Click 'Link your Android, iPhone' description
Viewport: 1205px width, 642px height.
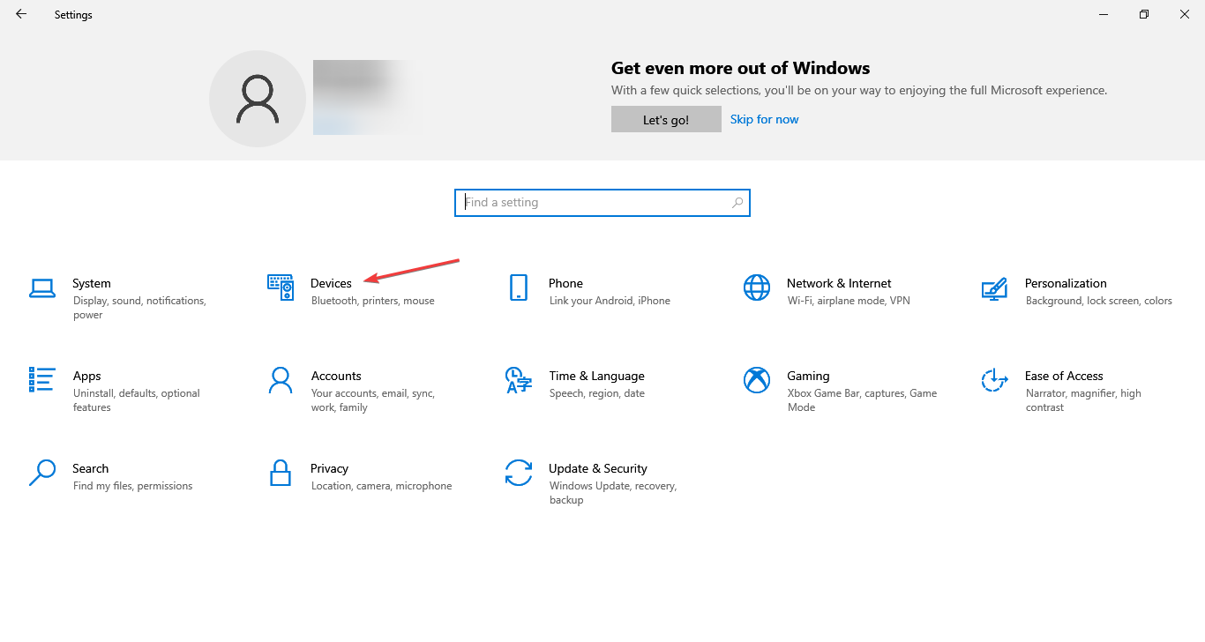[x=610, y=301]
